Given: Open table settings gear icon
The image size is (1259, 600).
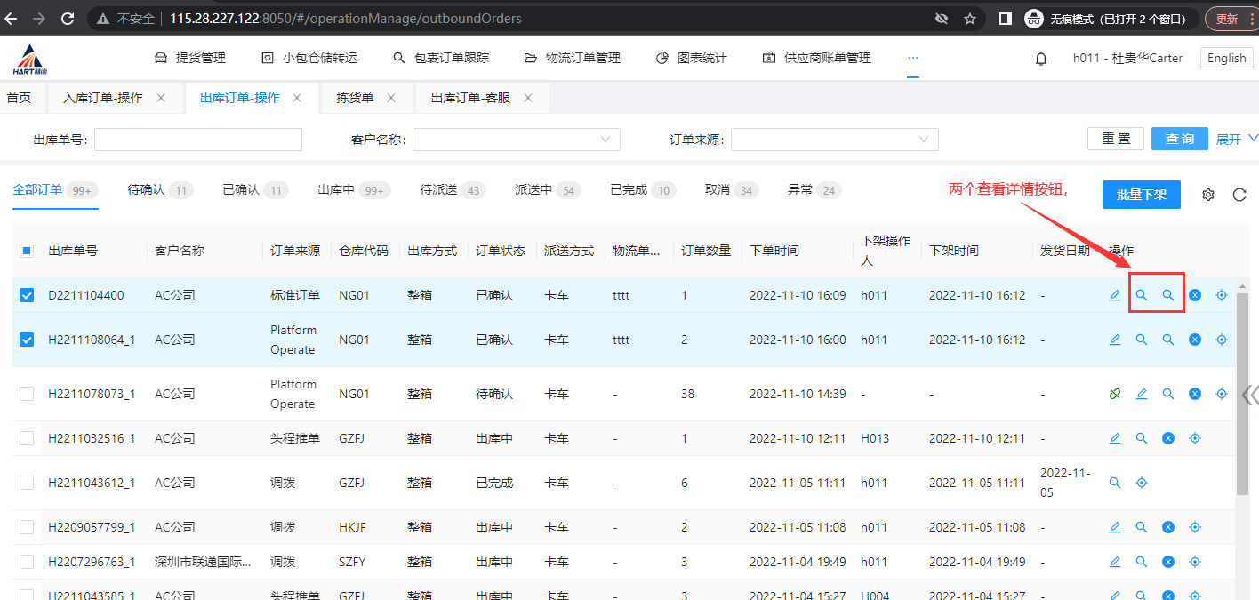Looking at the screenshot, I should [1208, 195].
